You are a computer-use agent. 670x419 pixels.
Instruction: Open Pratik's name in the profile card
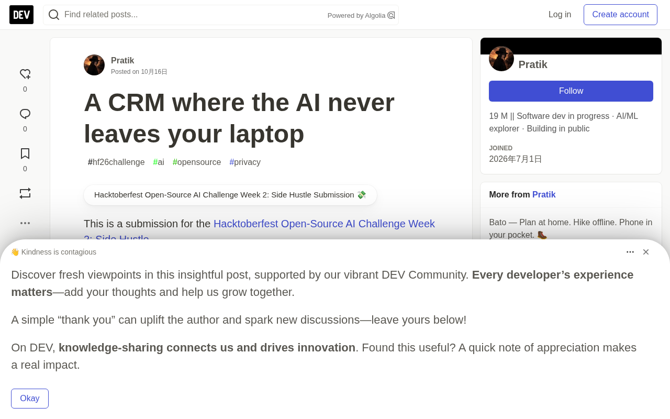coord(533,64)
